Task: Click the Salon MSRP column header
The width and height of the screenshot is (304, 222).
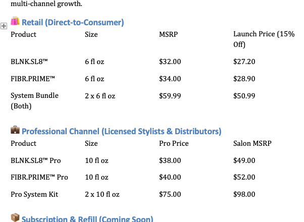Action: click(x=252, y=143)
